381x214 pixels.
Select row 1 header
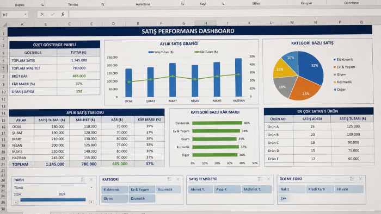coord(4,33)
